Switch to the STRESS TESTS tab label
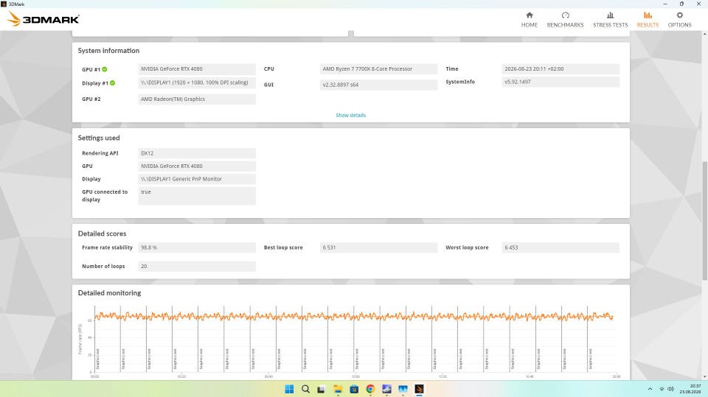This screenshot has width=708, height=397. click(610, 25)
